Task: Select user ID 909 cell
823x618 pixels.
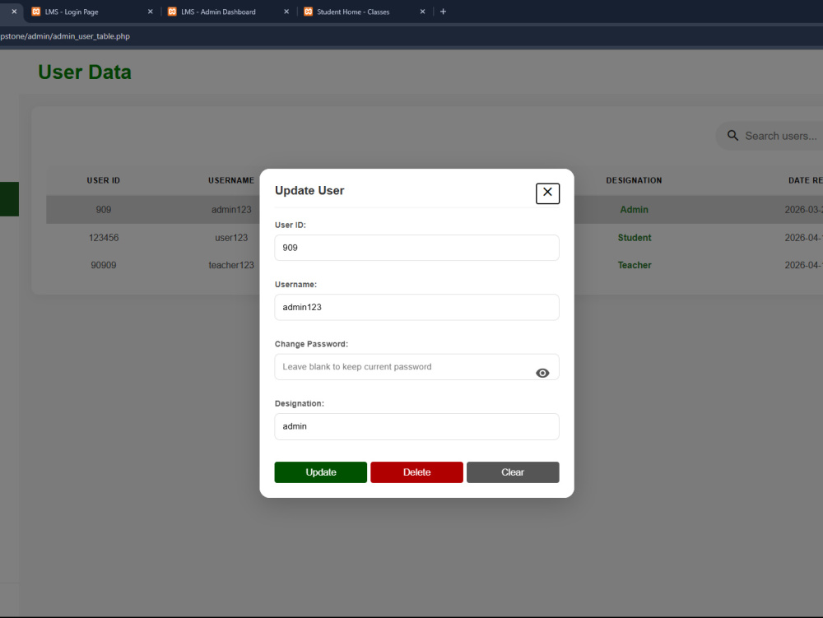Action: pos(104,210)
